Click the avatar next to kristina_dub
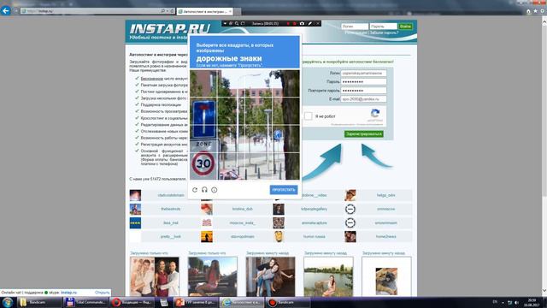547x308 pixels. [207, 209]
